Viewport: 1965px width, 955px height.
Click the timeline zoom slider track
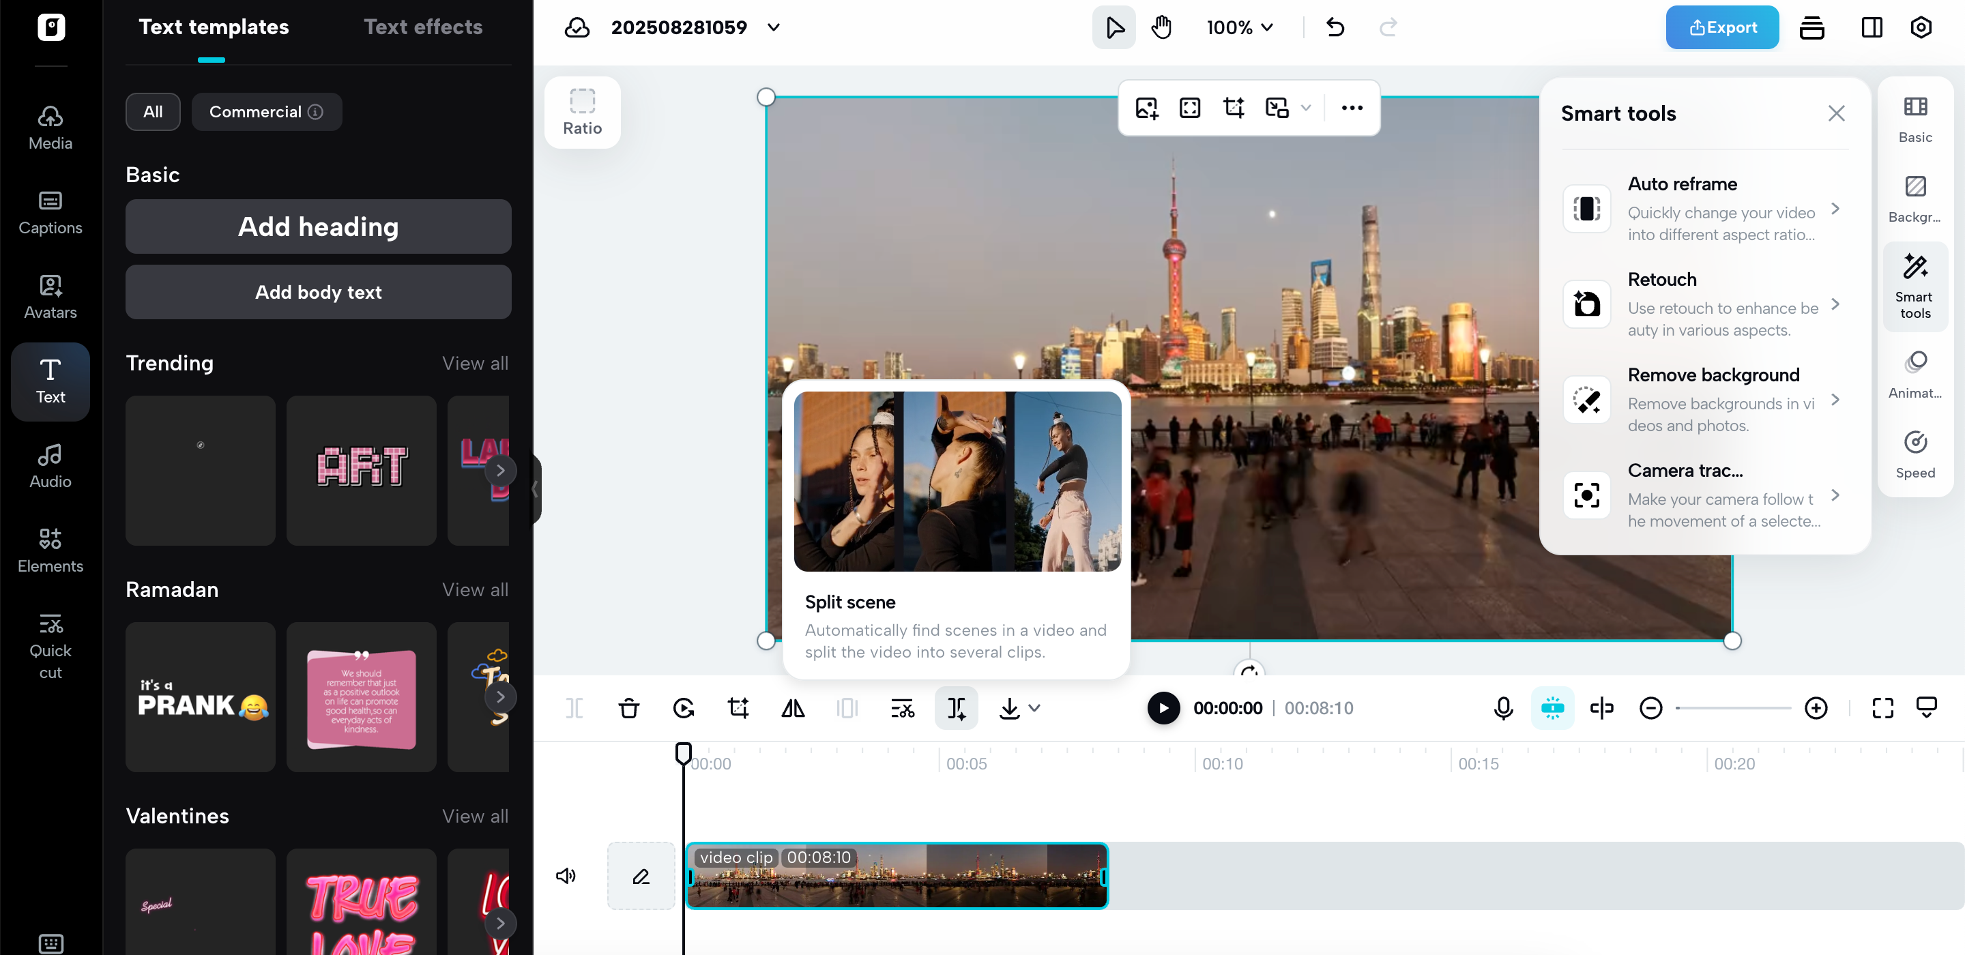1733,708
